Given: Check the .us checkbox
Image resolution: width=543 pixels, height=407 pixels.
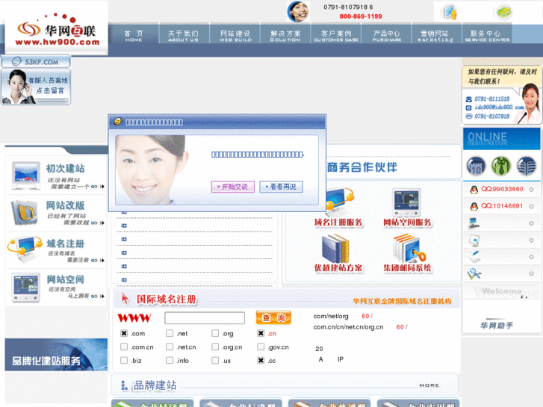Looking at the screenshot, I should coord(215,360).
